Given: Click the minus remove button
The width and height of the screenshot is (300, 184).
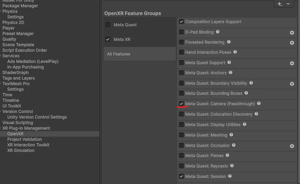Looking at the screenshot, I should click(288, 4).
